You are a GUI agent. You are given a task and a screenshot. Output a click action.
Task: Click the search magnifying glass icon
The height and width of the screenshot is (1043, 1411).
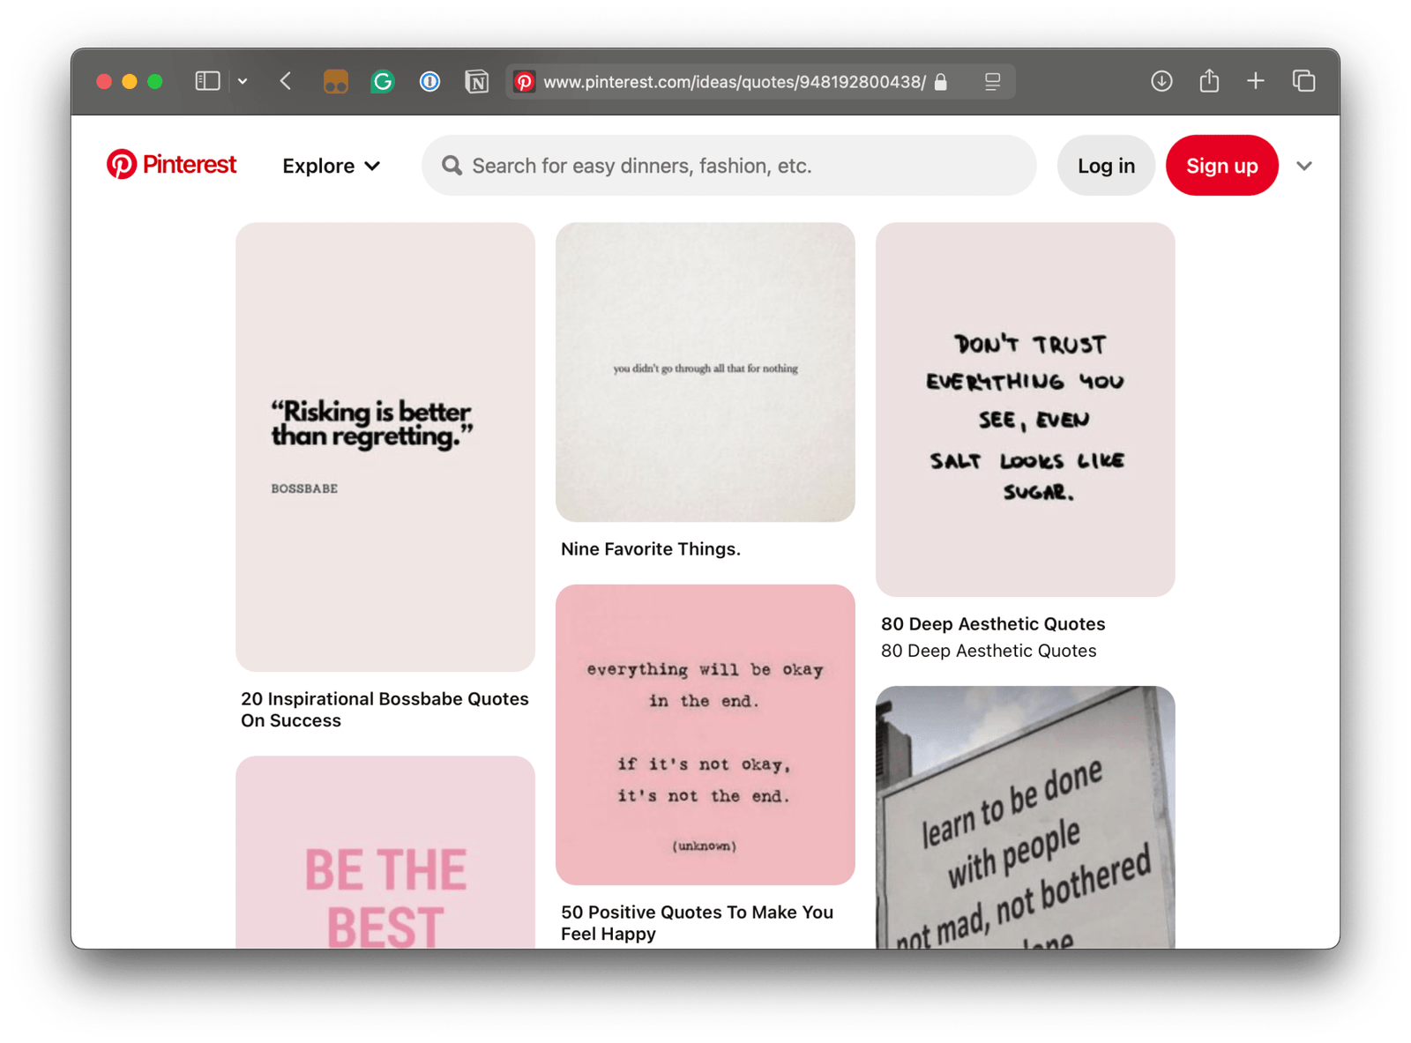point(452,165)
